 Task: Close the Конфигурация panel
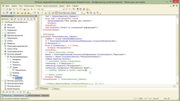(36, 16)
